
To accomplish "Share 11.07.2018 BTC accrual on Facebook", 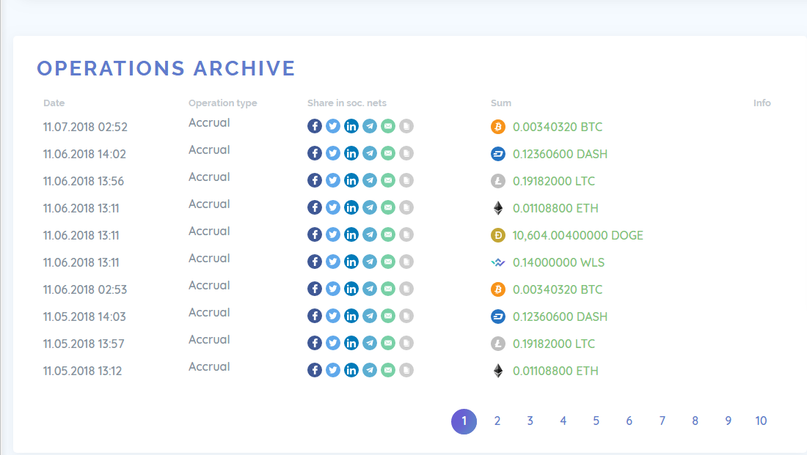I will 314,126.
